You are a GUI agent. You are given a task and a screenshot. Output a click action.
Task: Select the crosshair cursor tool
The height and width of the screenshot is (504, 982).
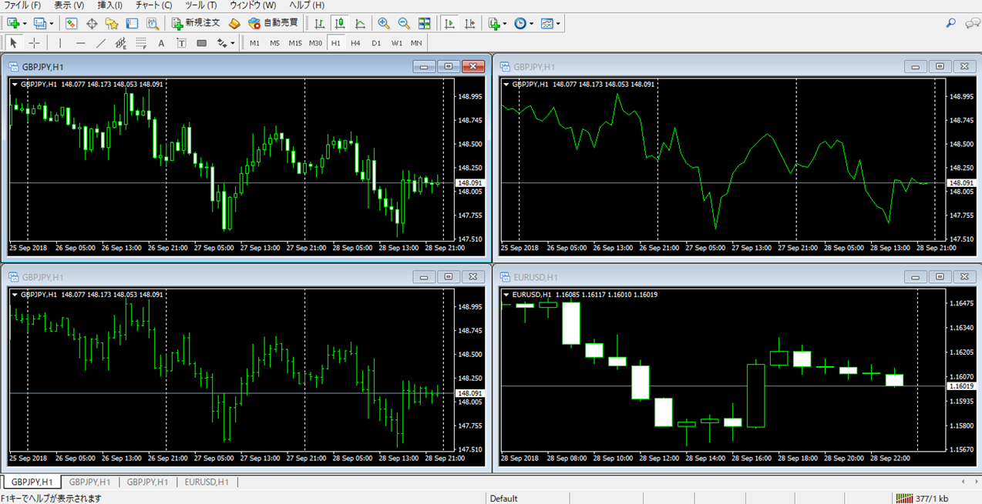[33, 42]
